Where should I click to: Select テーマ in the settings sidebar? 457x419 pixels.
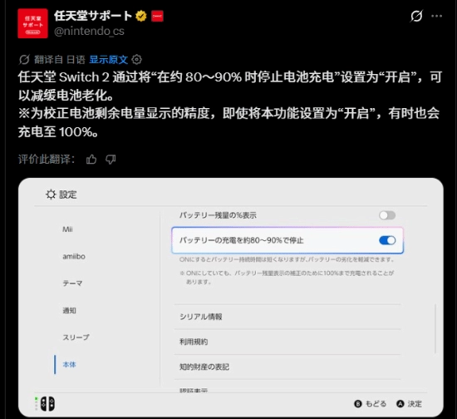coord(72,283)
